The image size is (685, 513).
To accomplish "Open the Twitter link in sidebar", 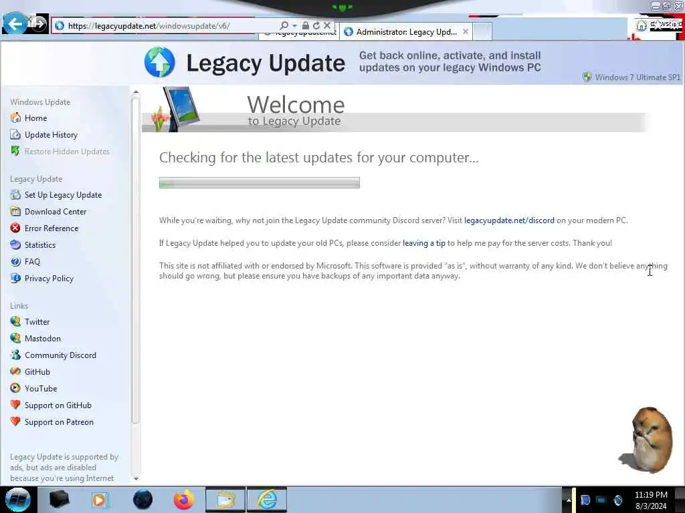I will coord(37,322).
